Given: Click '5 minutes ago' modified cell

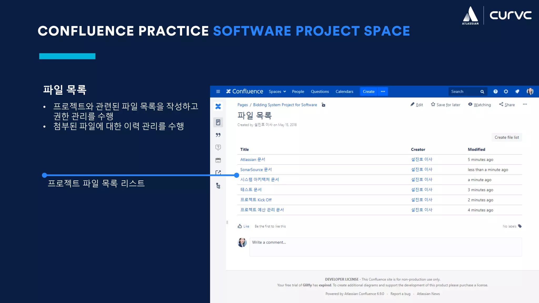Looking at the screenshot, I should click(x=480, y=160).
